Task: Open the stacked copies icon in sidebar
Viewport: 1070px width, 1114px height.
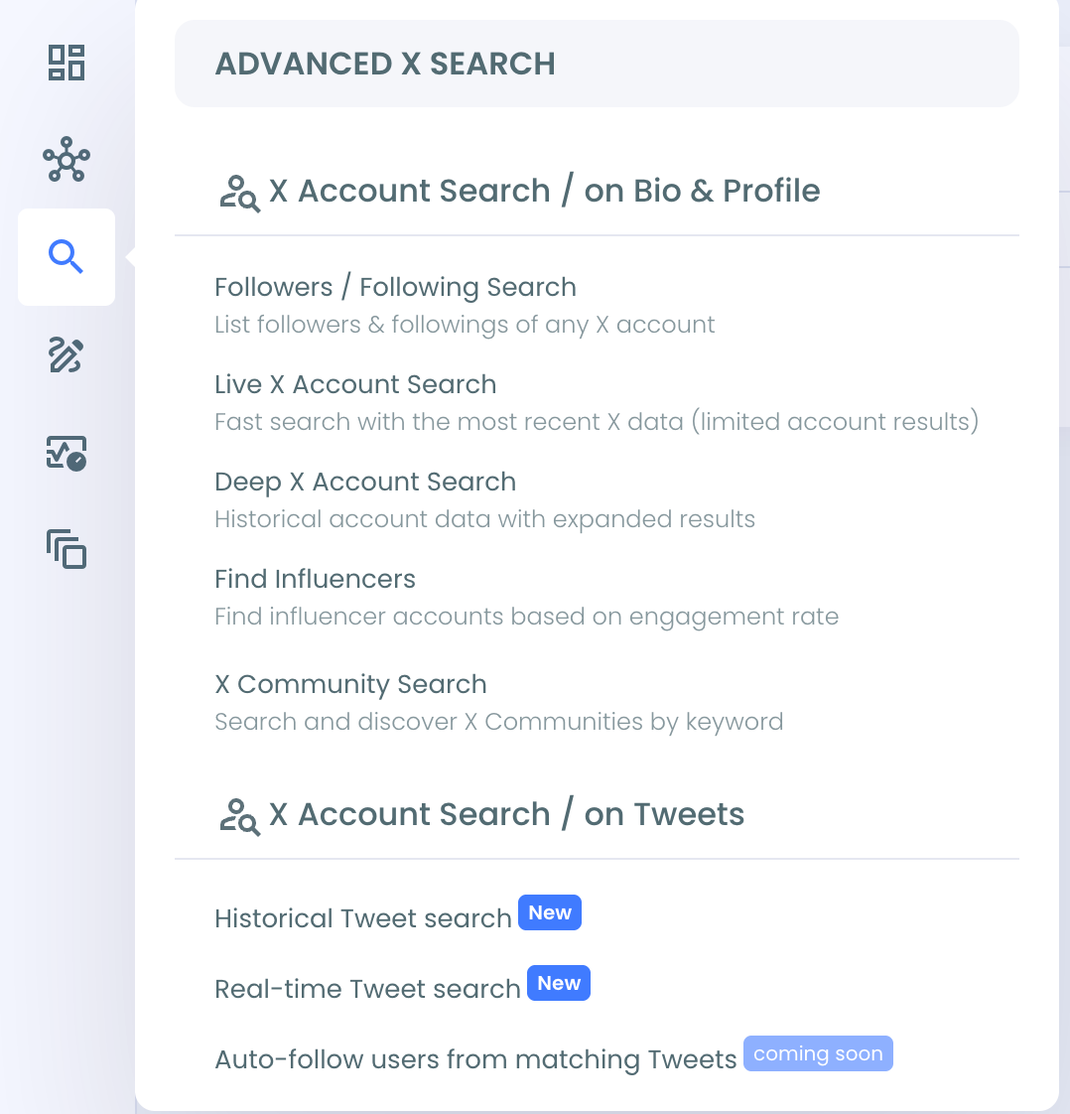Action: [x=67, y=549]
